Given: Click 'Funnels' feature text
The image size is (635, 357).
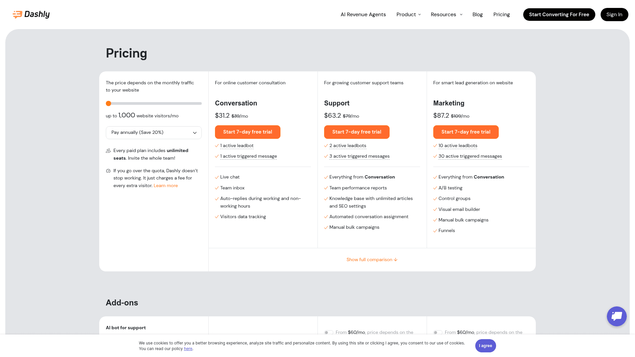Looking at the screenshot, I should pos(446,231).
